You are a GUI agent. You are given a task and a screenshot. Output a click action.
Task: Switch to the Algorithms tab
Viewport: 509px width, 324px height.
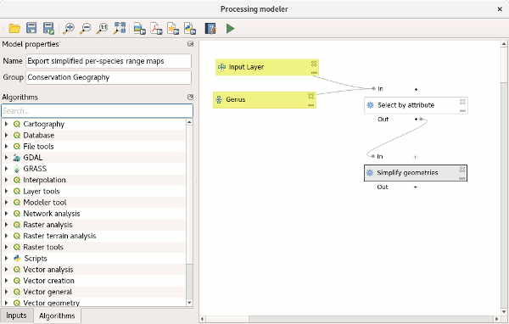tap(57, 316)
